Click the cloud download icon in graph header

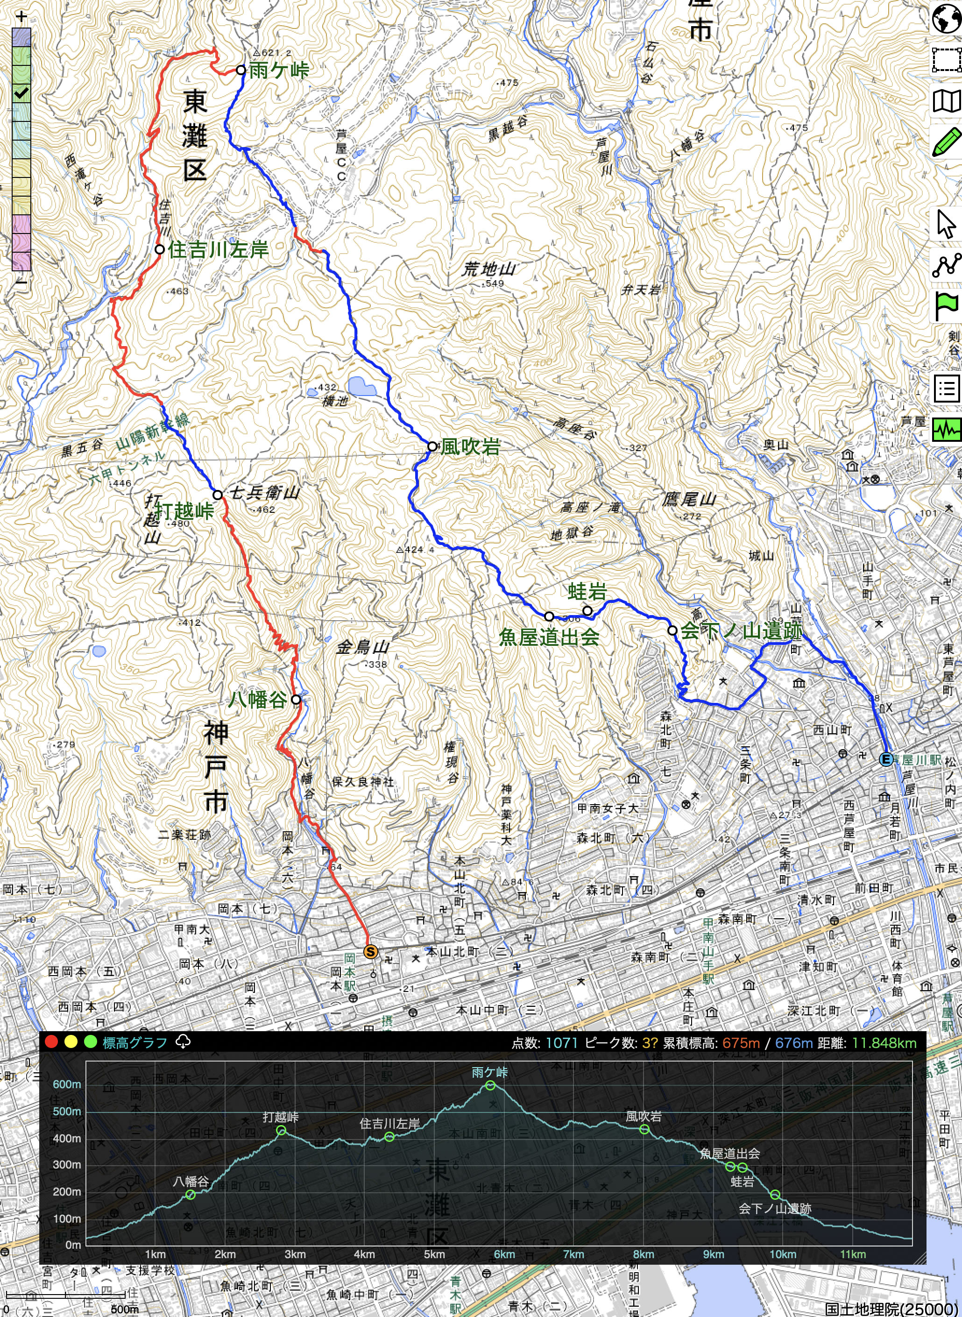pos(183,1041)
